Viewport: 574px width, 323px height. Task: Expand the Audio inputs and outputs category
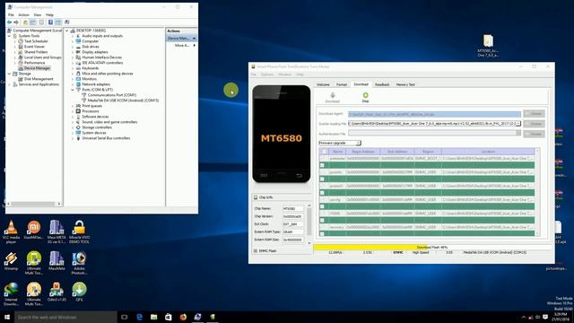tap(73, 36)
